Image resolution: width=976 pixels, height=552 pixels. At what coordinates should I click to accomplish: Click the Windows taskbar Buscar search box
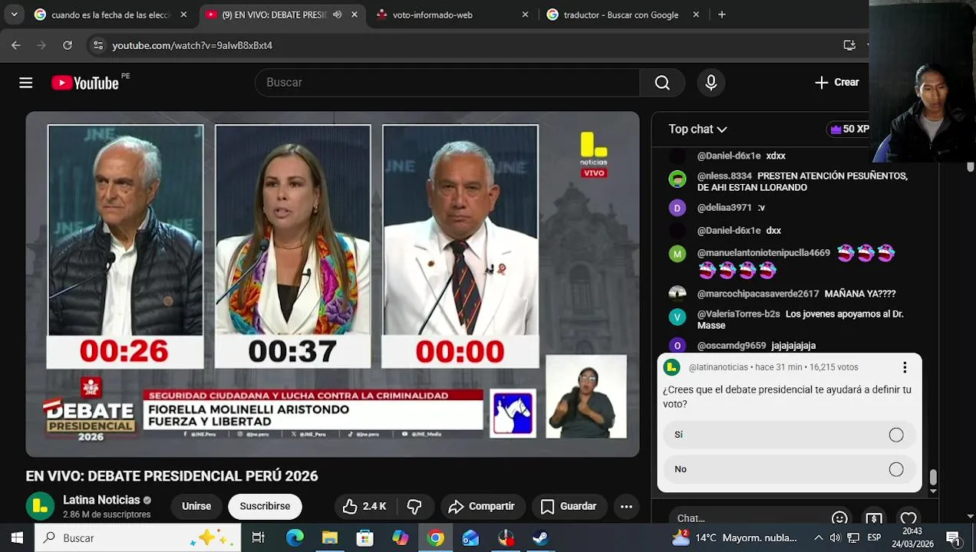tap(138, 538)
